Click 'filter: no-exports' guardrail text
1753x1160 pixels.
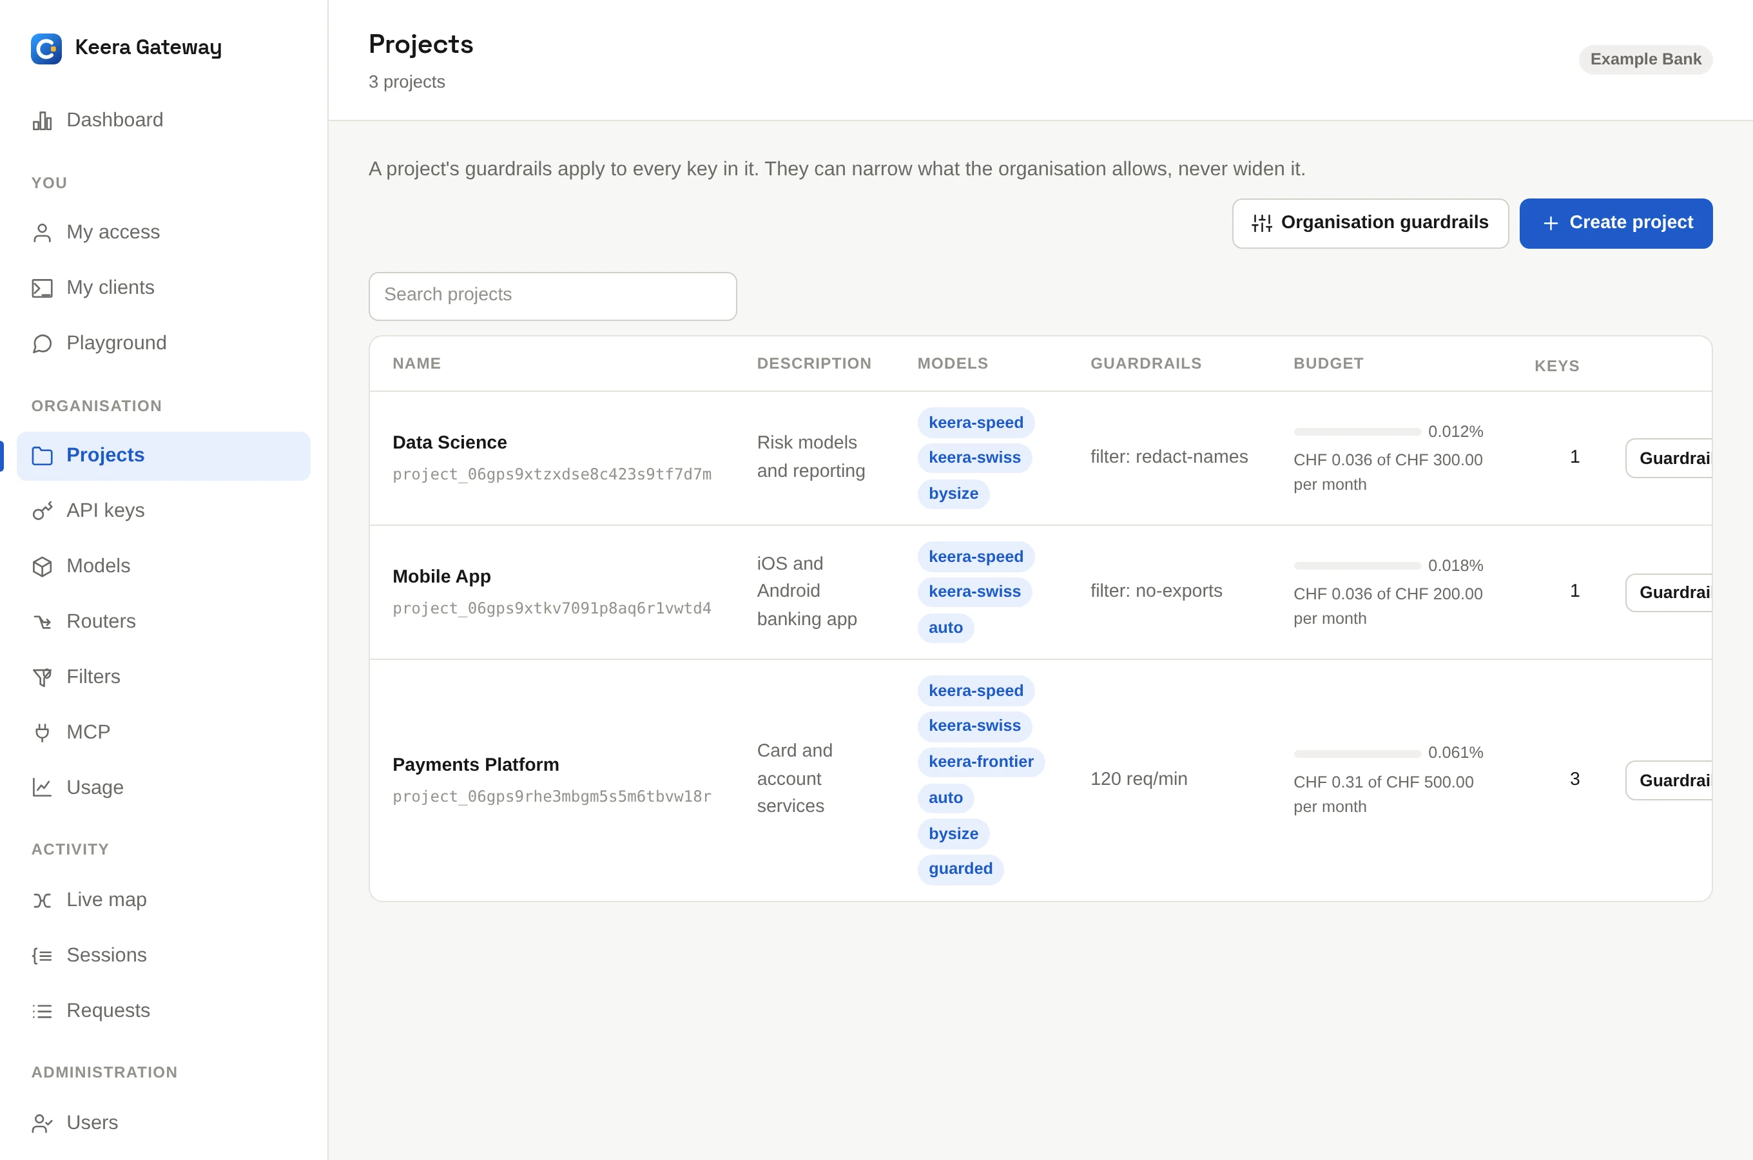[x=1156, y=591]
